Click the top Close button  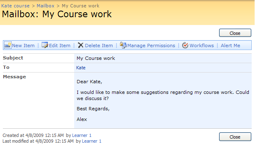(235, 33)
